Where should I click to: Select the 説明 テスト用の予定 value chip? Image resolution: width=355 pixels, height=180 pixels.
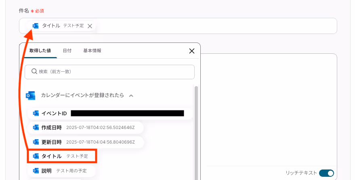coord(61,171)
